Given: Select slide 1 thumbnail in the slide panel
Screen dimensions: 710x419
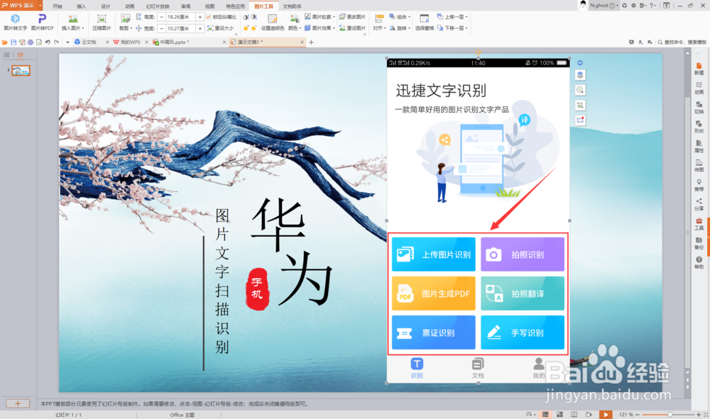Looking at the screenshot, I should [21, 70].
